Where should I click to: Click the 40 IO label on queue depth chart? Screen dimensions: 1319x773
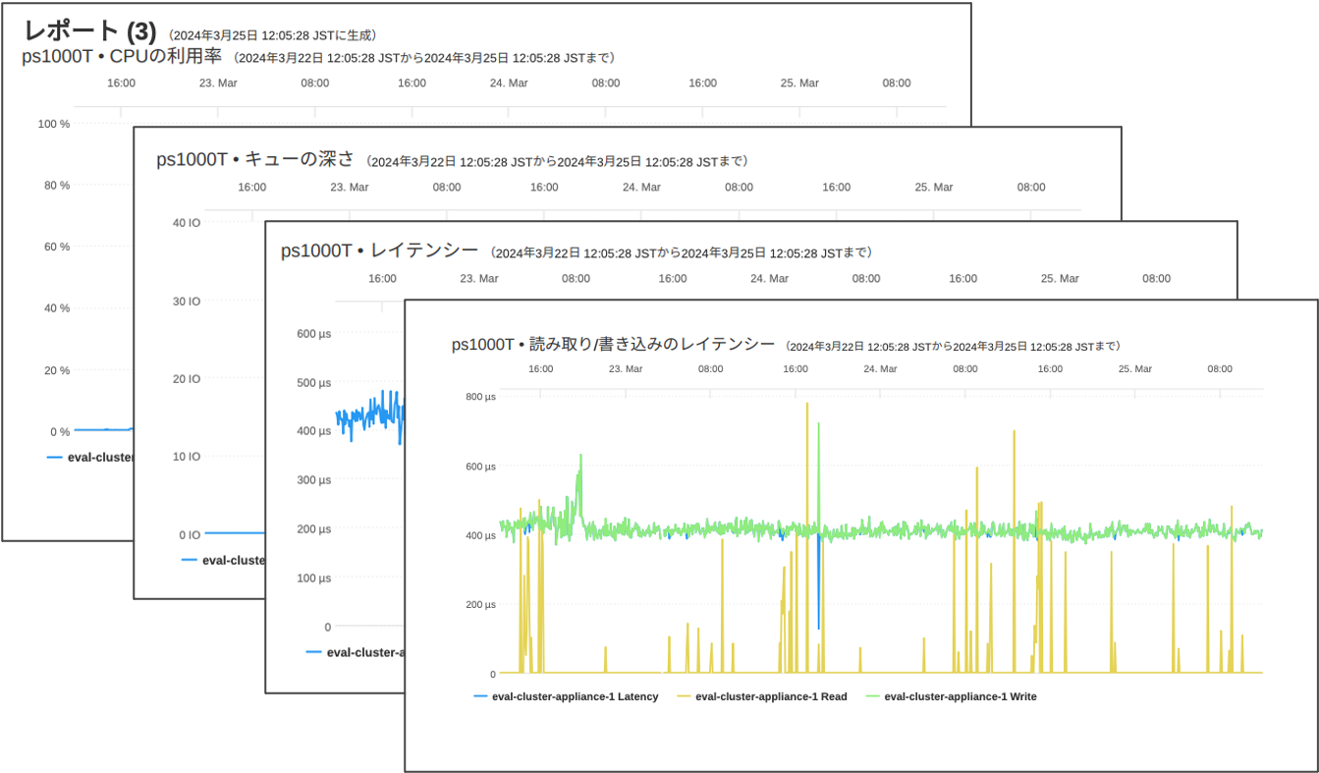tap(187, 223)
